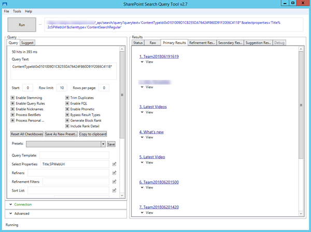Click the Rows per page field
The width and height of the screenshot is (311, 232).
point(104,88)
